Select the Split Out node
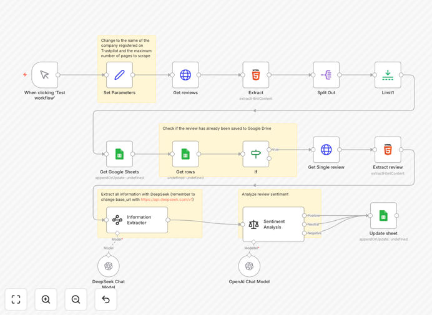Image resolution: width=432 pixels, height=315 pixels. (326, 75)
